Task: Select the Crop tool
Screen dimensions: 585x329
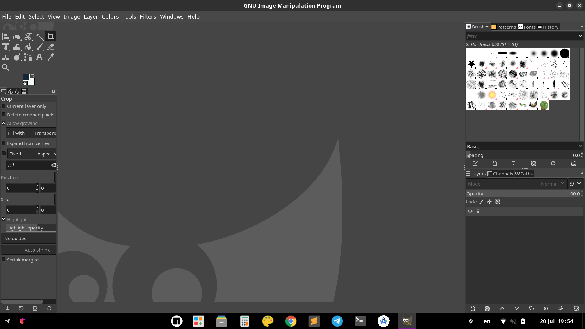Action: (x=51, y=37)
